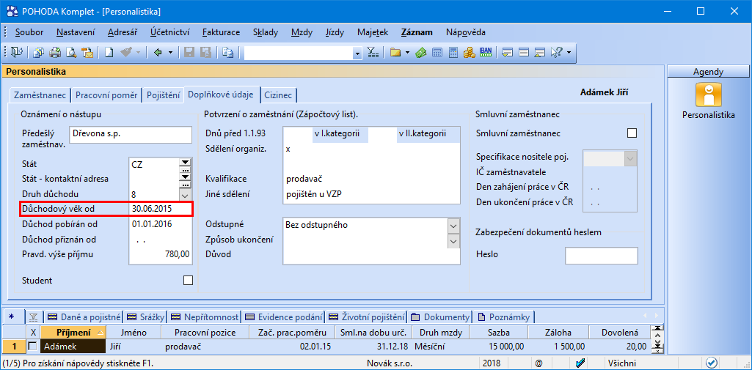Open the first calculator icon in the toolbar
Screen dimensions: 752x370
tap(437, 52)
